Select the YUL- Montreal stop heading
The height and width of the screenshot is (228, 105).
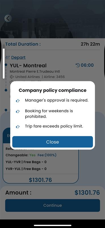tap(28, 66)
